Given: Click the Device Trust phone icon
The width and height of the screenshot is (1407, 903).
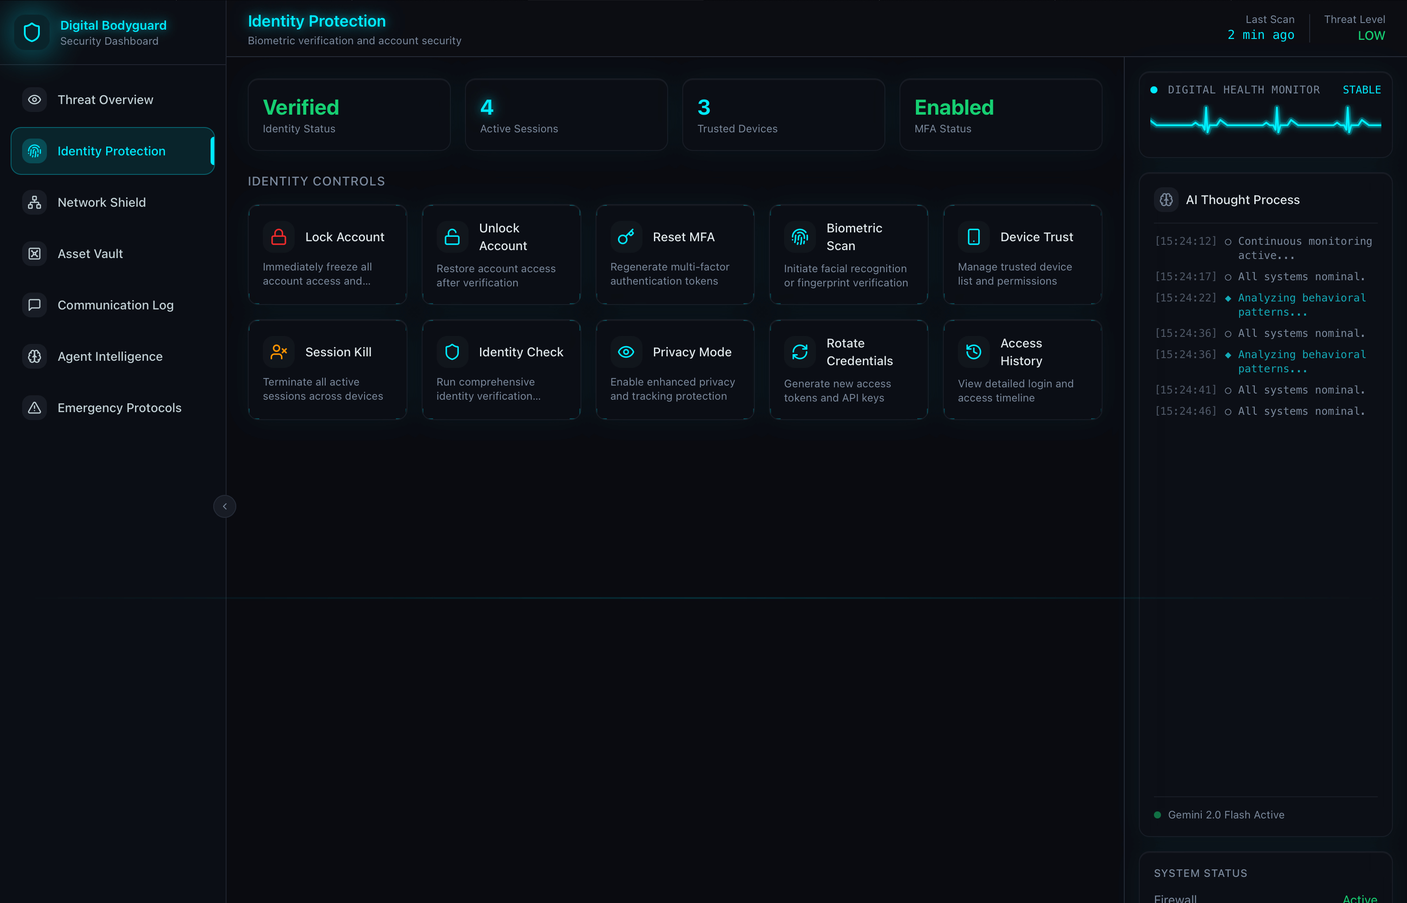Looking at the screenshot, I should pos(973,237).
